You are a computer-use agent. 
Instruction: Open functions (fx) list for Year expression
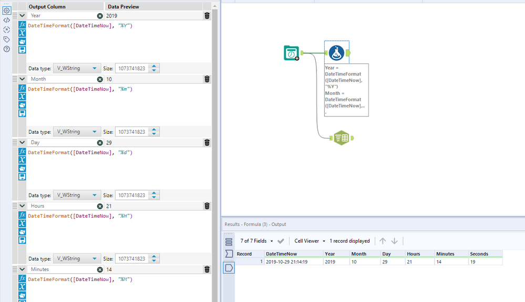click(22, 25)
